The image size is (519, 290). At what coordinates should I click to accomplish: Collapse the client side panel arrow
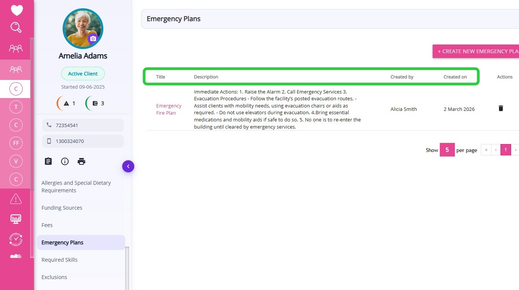coord(128,166)
